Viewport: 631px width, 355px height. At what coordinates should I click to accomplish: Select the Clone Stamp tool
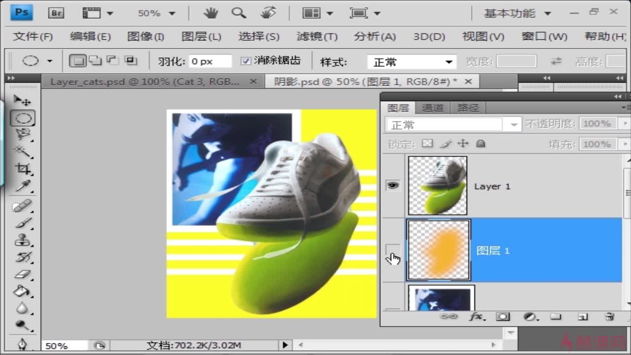point(23,240)
